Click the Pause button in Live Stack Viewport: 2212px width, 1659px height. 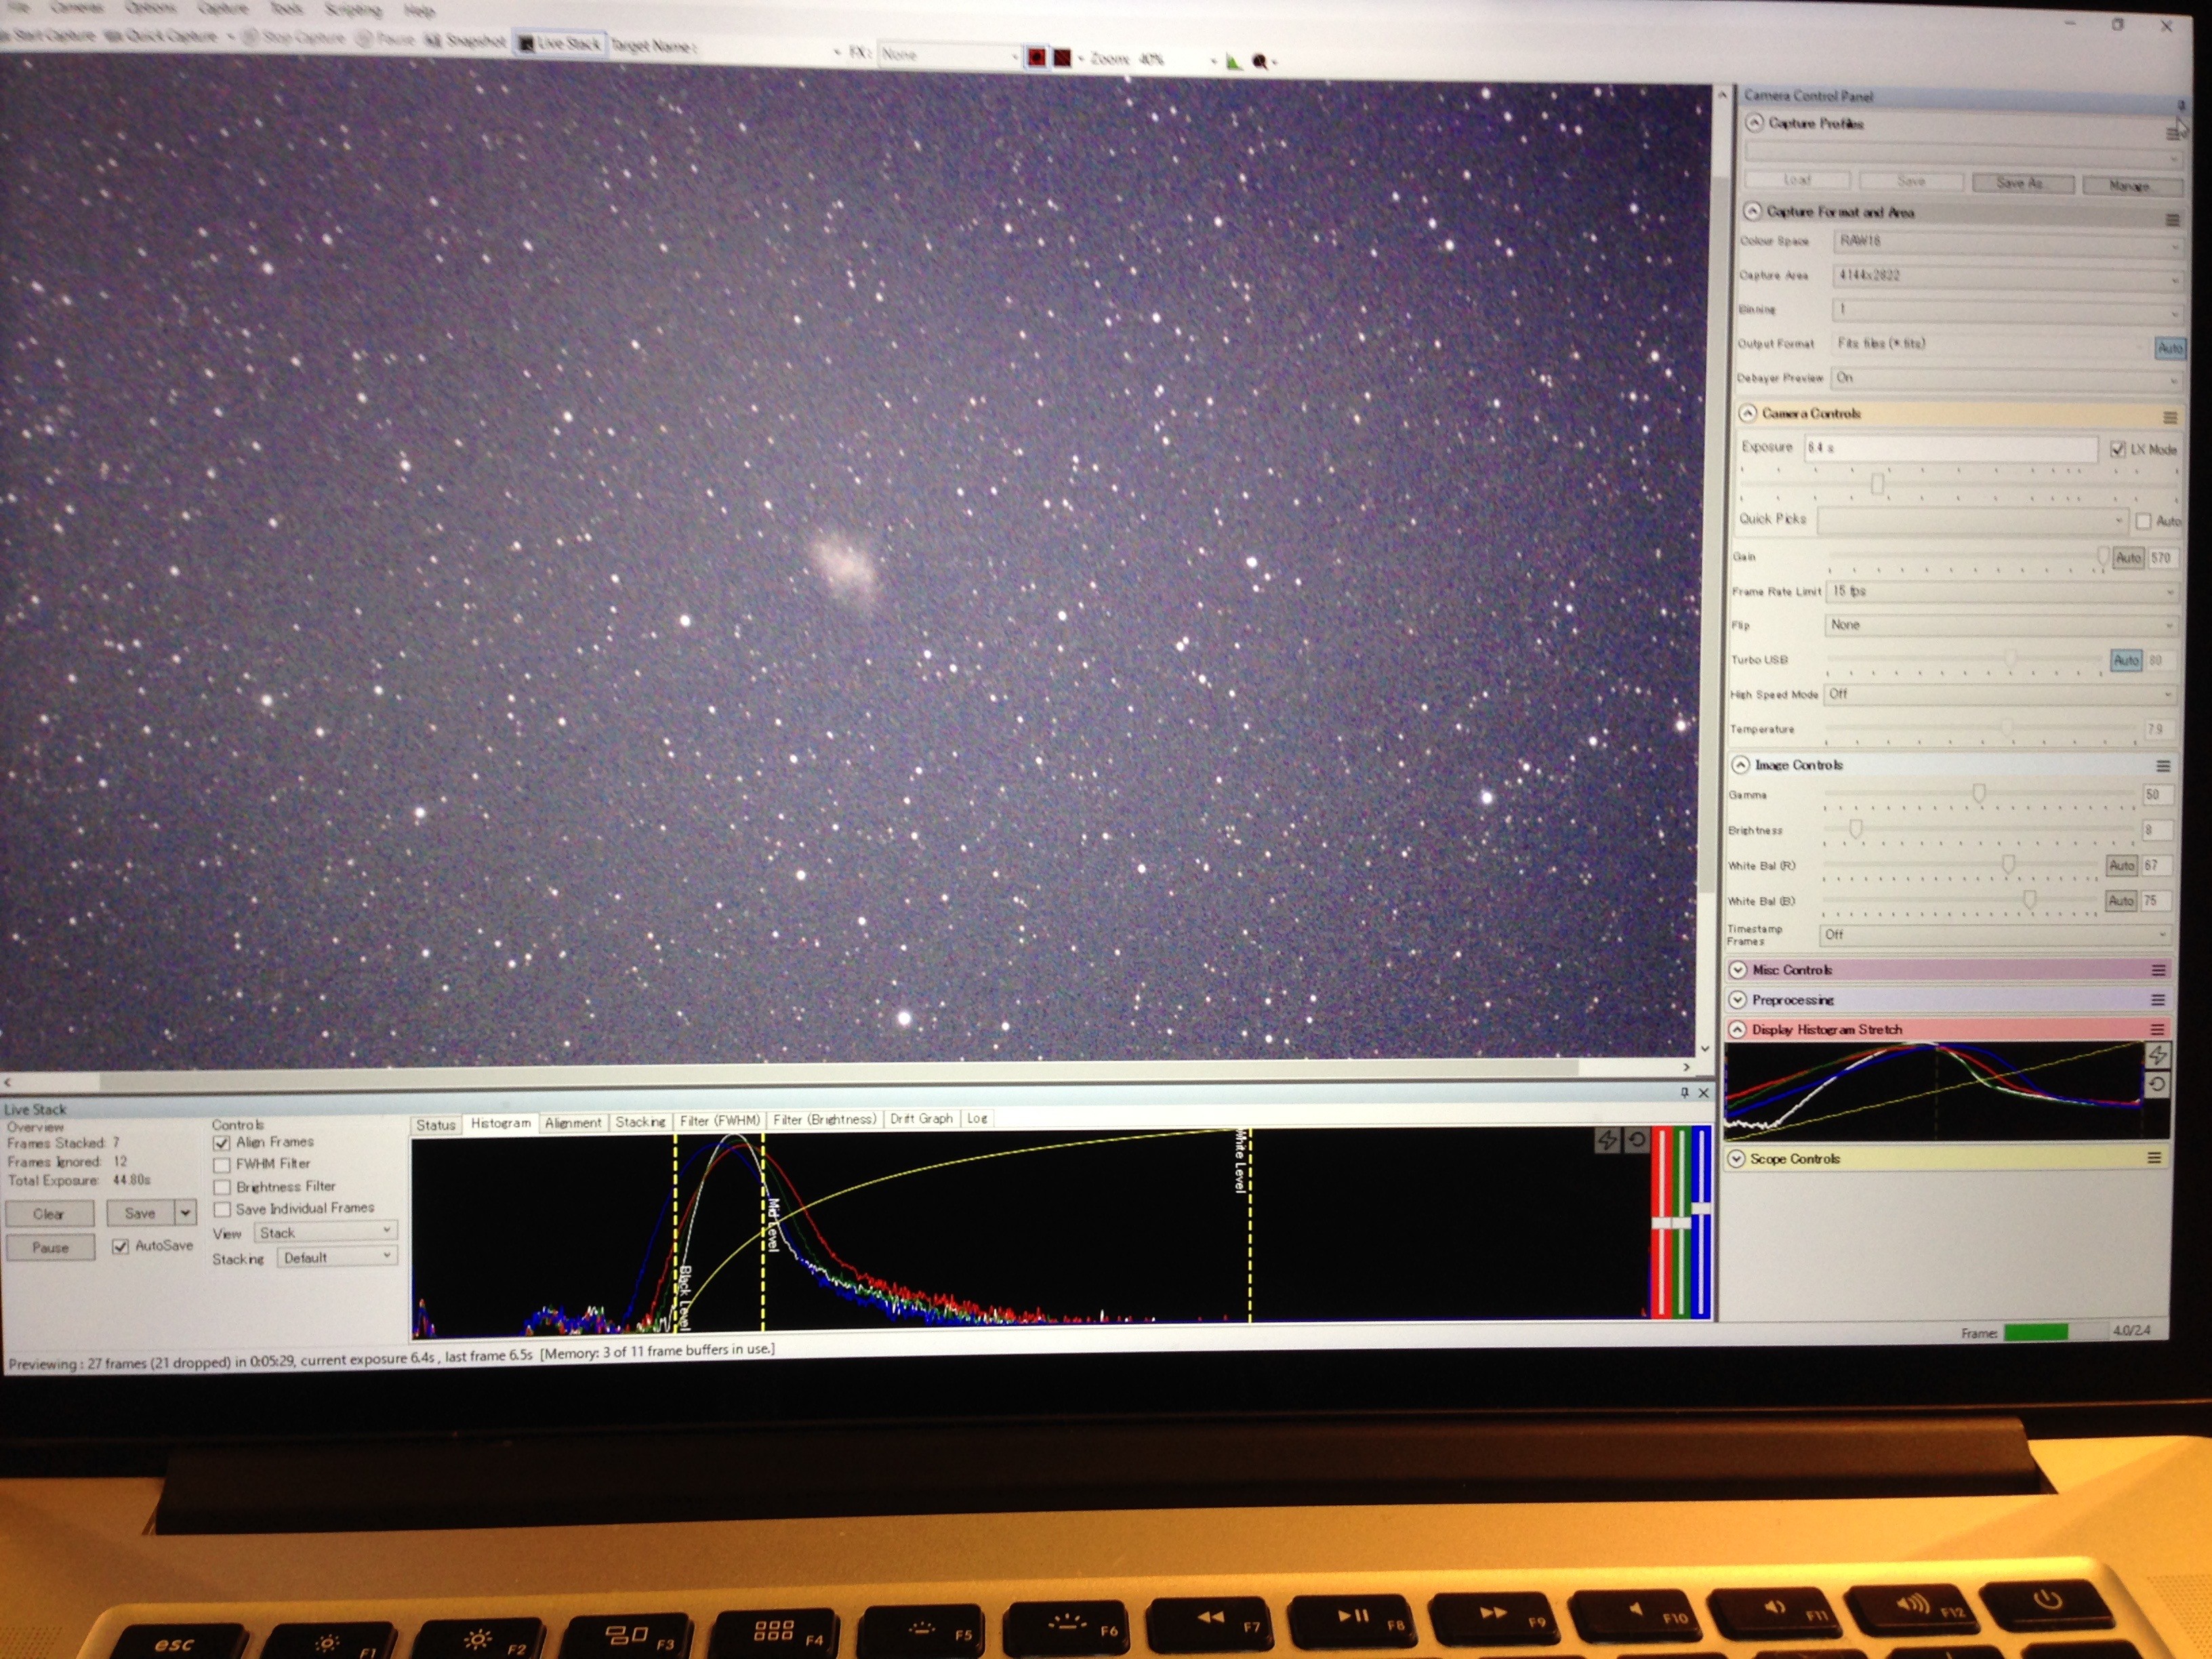coord(50,1248)
